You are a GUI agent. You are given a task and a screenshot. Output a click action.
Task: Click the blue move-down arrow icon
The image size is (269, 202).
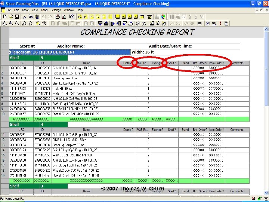(x=100, y=23)
